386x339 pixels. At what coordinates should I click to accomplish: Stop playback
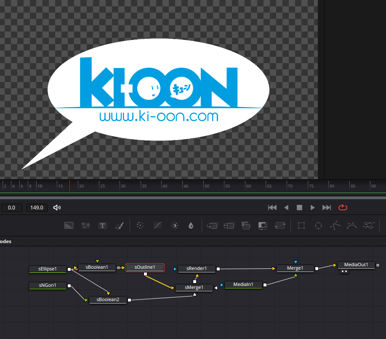point(299,208)
